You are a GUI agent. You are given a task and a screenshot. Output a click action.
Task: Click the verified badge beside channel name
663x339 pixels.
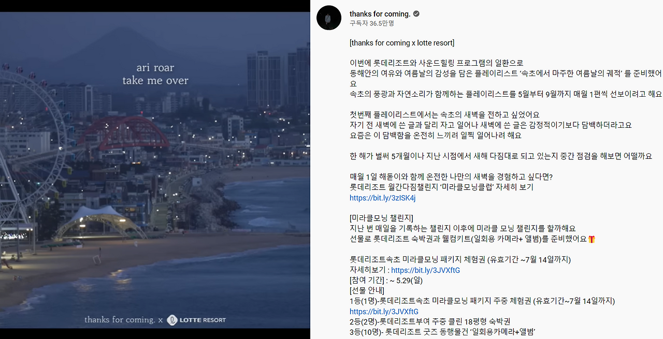click(x=416, y=13)
